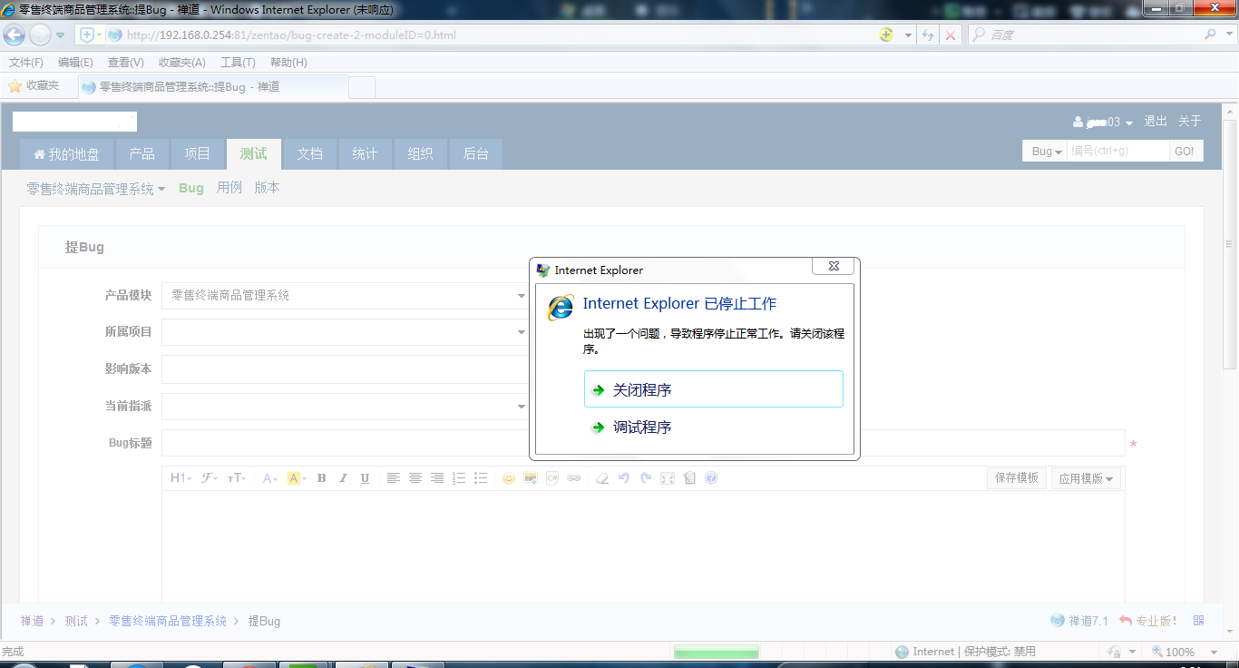
Task: Align text left in editor
Action: coord(393,478)
